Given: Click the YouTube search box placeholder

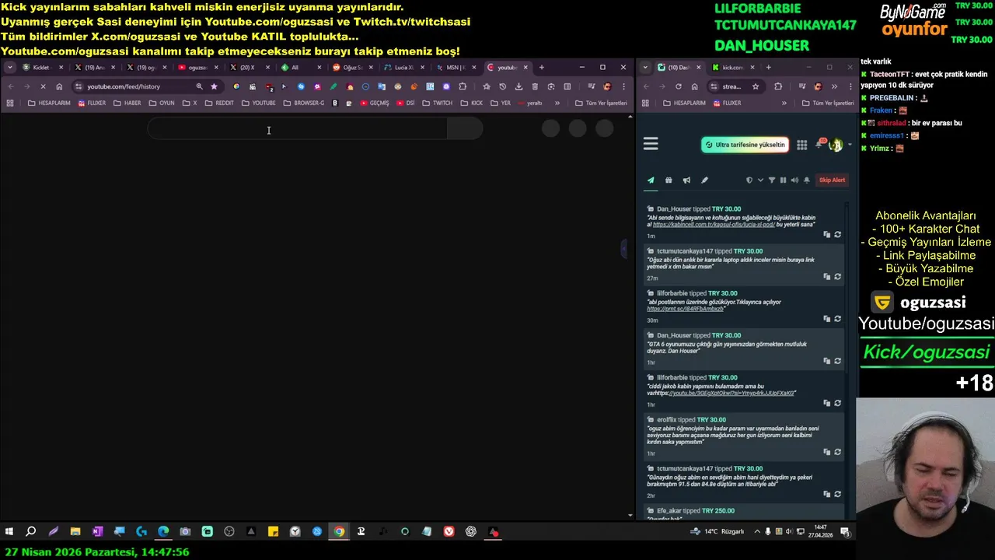Looking at the screenshot, I should tap(297, 129).
